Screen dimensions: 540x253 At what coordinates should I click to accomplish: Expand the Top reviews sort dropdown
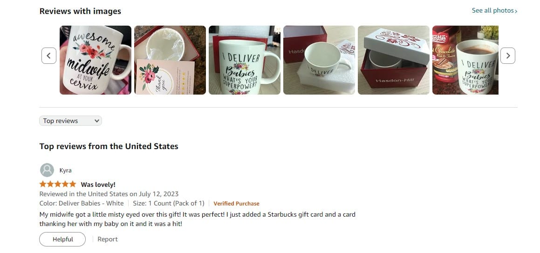pyautogui.click(x=71, y=121)
